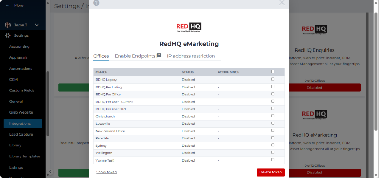The width and height of the screenshot is (379, 178).
Task: Expand the Jema T user dropdown
Action: click(x=37, y=25)
